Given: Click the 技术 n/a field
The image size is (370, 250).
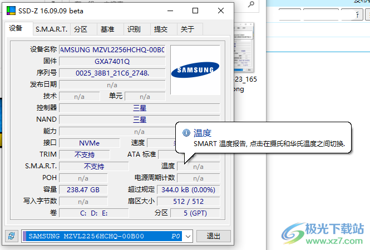Looking at the screenshot, I should (79, 97).
